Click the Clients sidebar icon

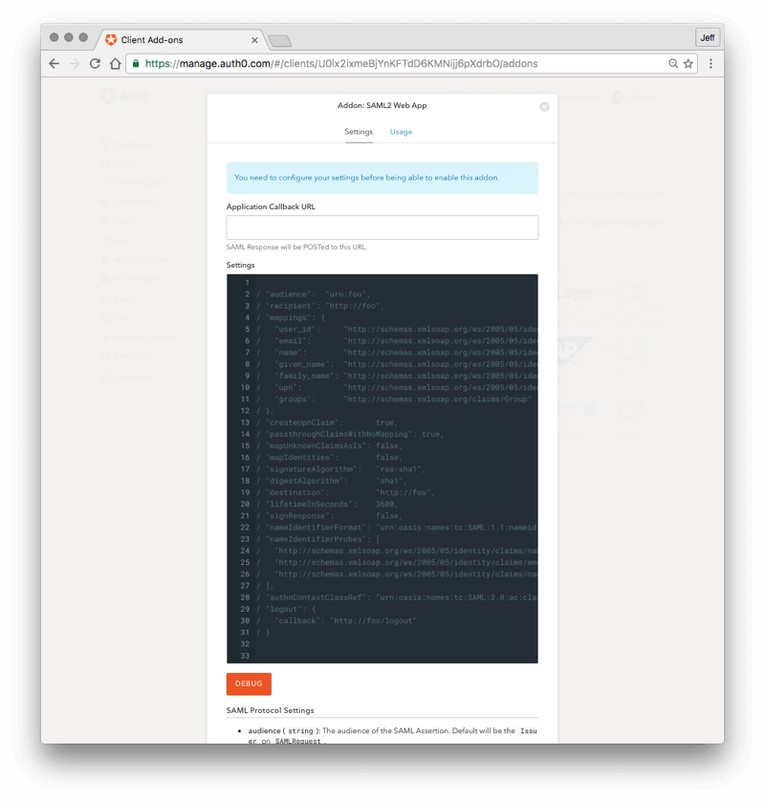point(105,163)
